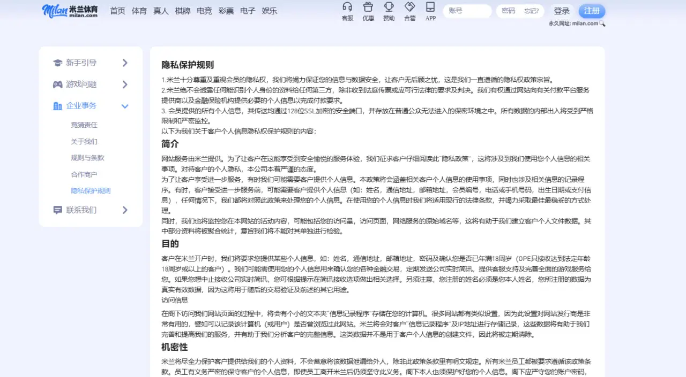Open the 彩票 navigation item
Screen dimensions: 686x377
click(x=226, y=11)
